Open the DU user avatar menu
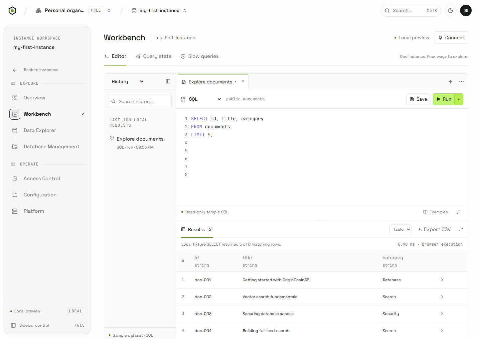The width and height of the screenshot is (479, 339). click(466, 11)
